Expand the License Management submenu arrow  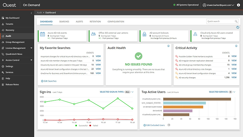tap(31, 48)
